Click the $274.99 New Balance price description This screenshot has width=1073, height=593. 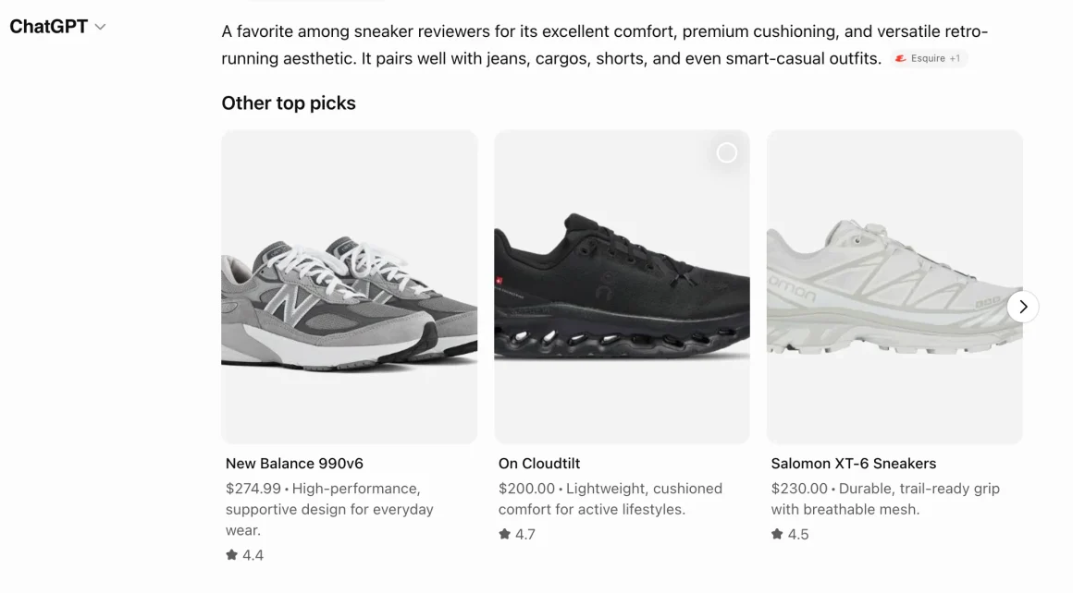[329, 509]
